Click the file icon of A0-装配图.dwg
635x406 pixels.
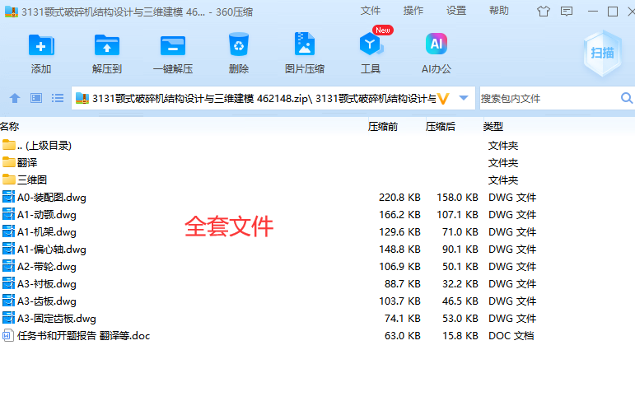coord(8,197)
